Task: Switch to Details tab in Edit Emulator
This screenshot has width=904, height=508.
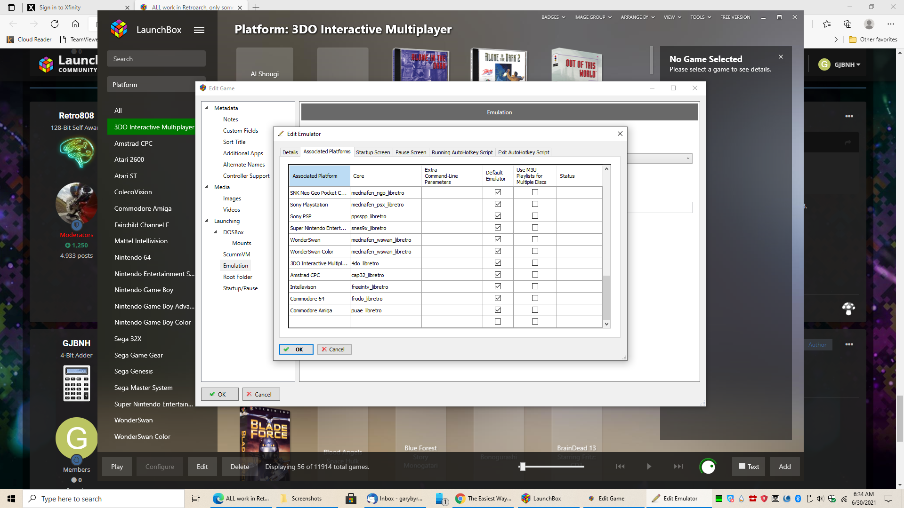Action: [x=290, y=152]
